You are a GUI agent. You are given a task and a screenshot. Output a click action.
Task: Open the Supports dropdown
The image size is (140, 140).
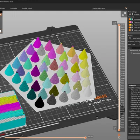click(x=137, y=42)
